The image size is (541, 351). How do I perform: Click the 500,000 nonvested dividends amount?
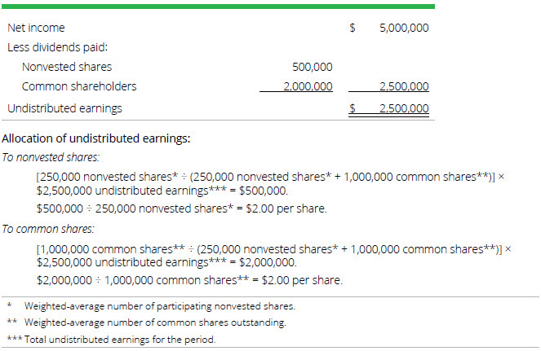tap(311, 67)
